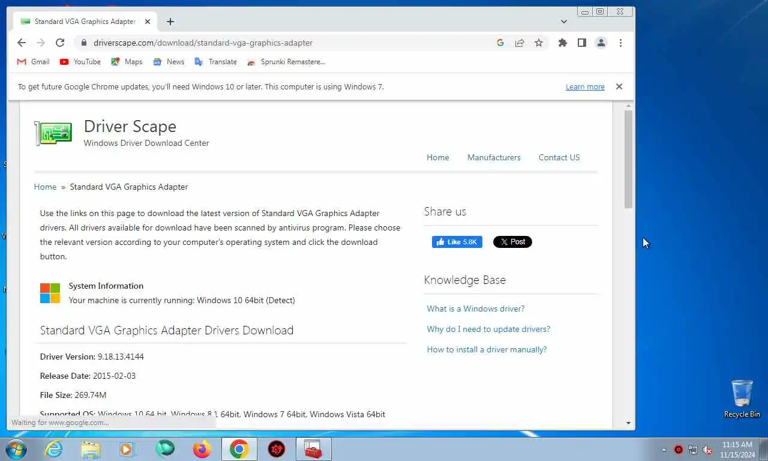Switch to Chrome on the taskbar
This screenshot has width=768, height=461.
click(239, 449)
